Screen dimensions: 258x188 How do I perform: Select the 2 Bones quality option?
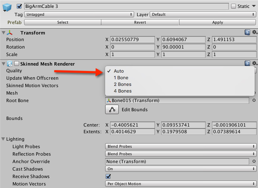(x=122, y=84)
